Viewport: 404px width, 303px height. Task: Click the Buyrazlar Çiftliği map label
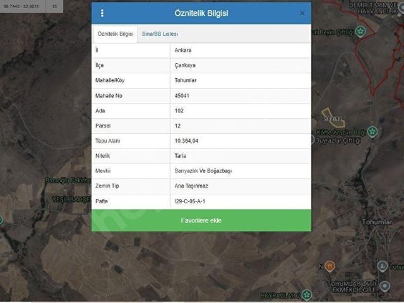pos(338,141)
